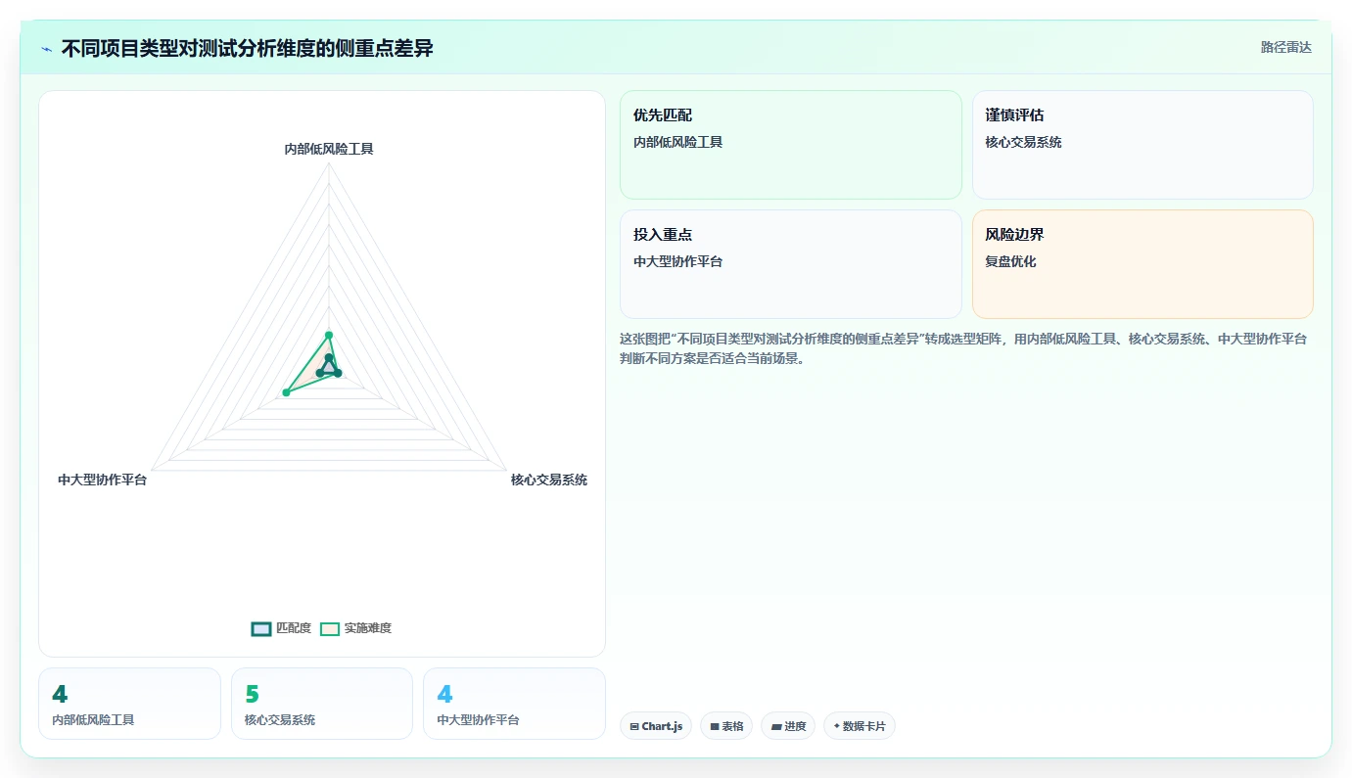Click 复盘优化 text in 风险边界 card

1010,261
